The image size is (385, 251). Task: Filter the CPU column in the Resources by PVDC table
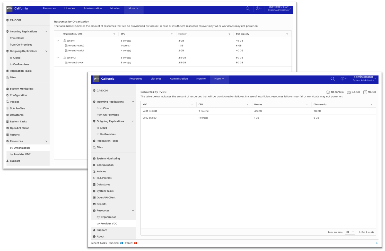(x=248, y=104)
